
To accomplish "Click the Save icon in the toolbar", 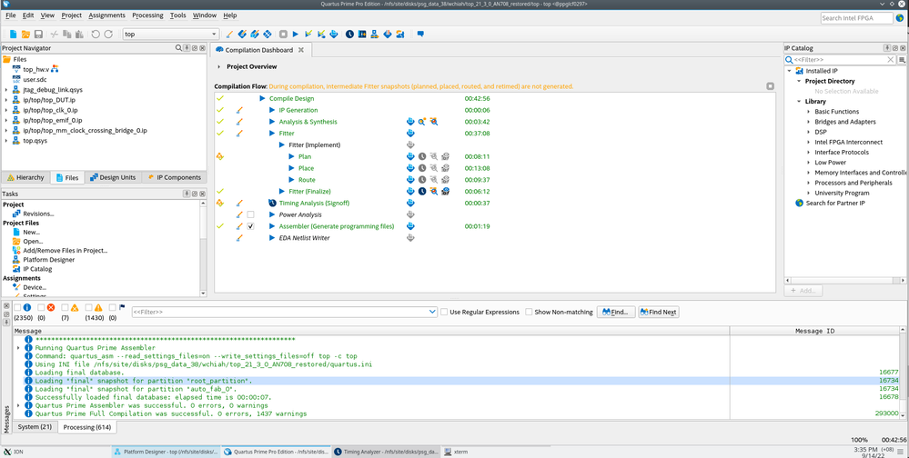I will [38, 35].
